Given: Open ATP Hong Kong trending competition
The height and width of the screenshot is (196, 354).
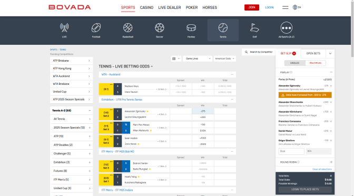Looking at the screenshot, I should tap(71, 68).
